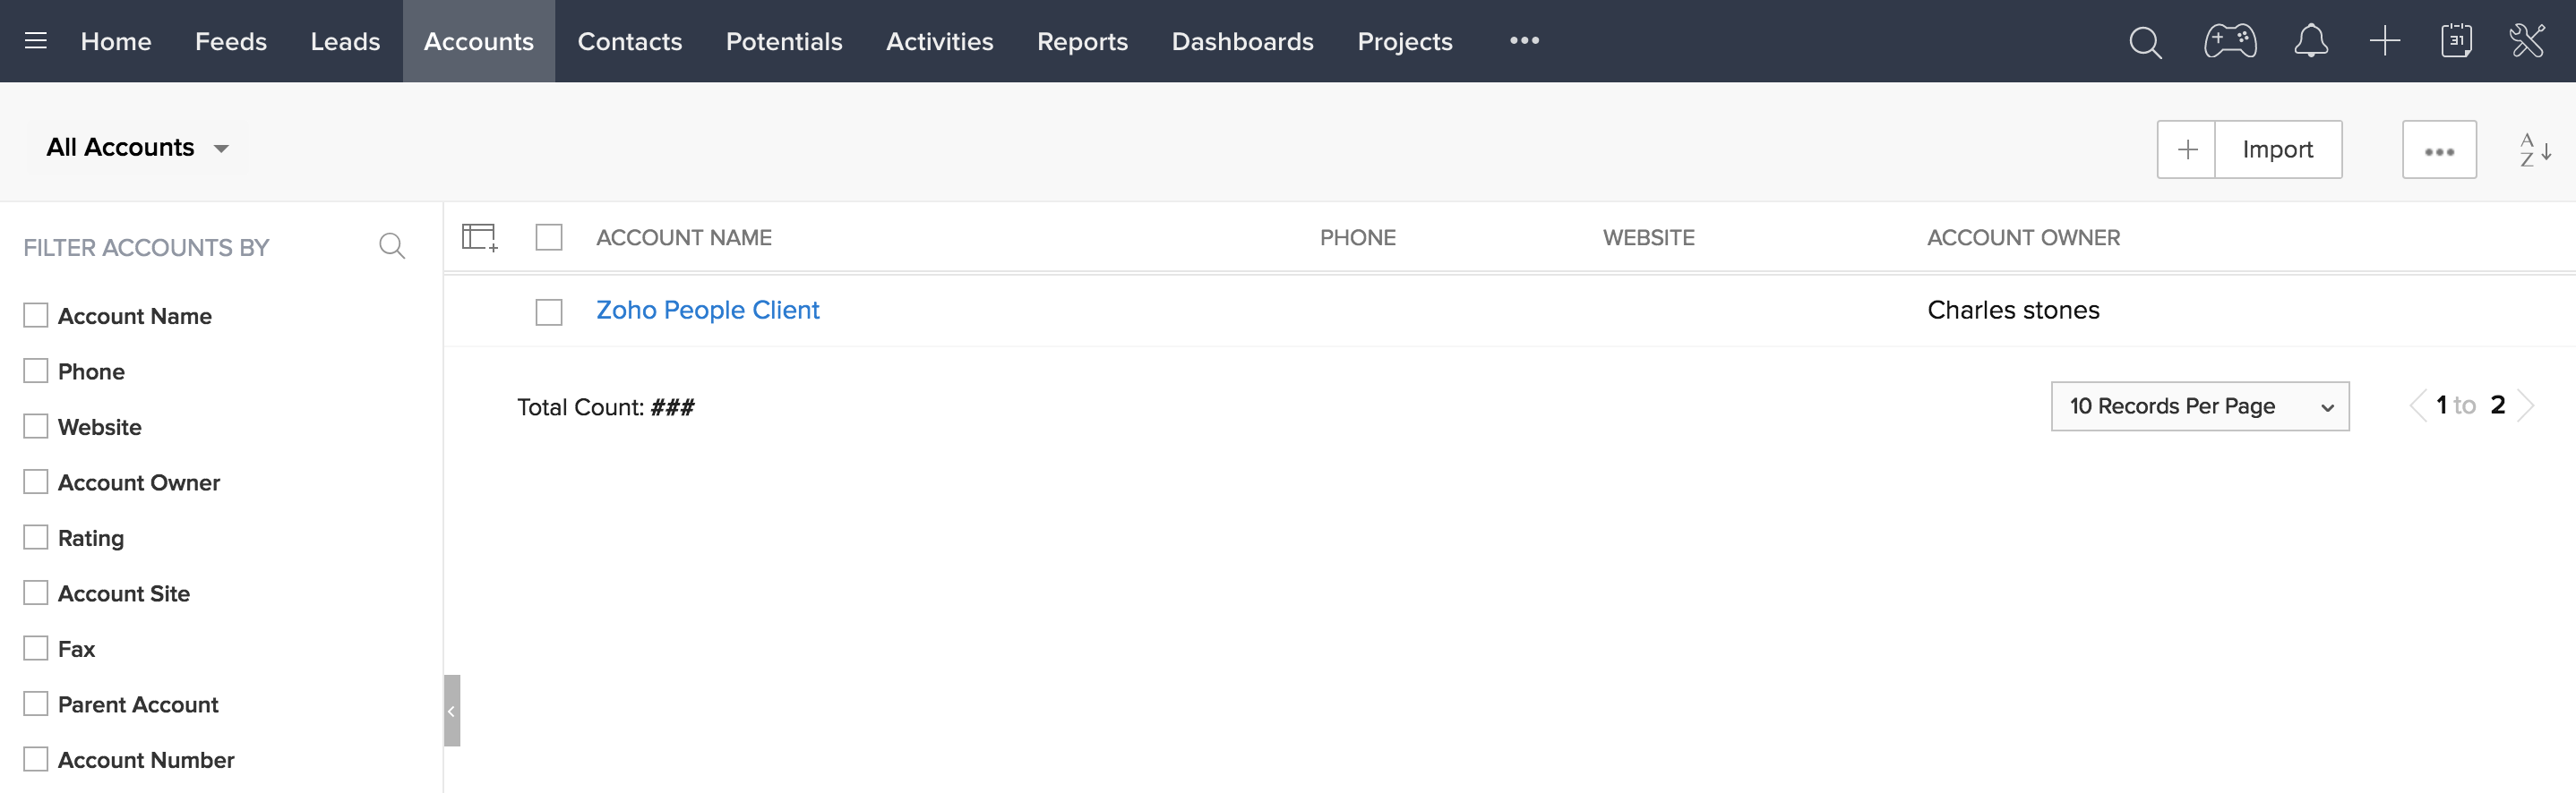
Task: Open the hamburger menu icon
Action: point(36,41)
